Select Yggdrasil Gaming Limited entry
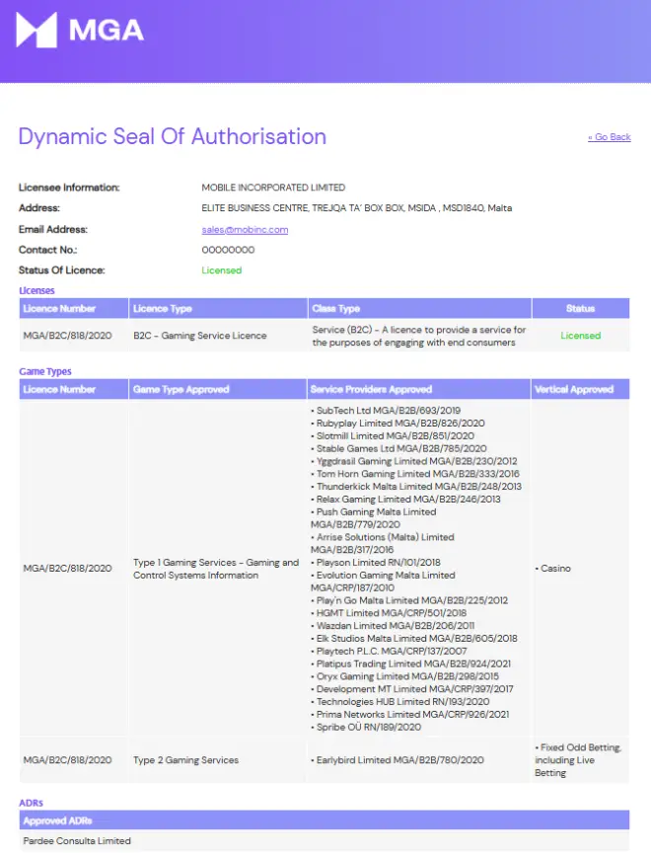The width and height of the screenshot is (651, 853). (x=414, y=461)
